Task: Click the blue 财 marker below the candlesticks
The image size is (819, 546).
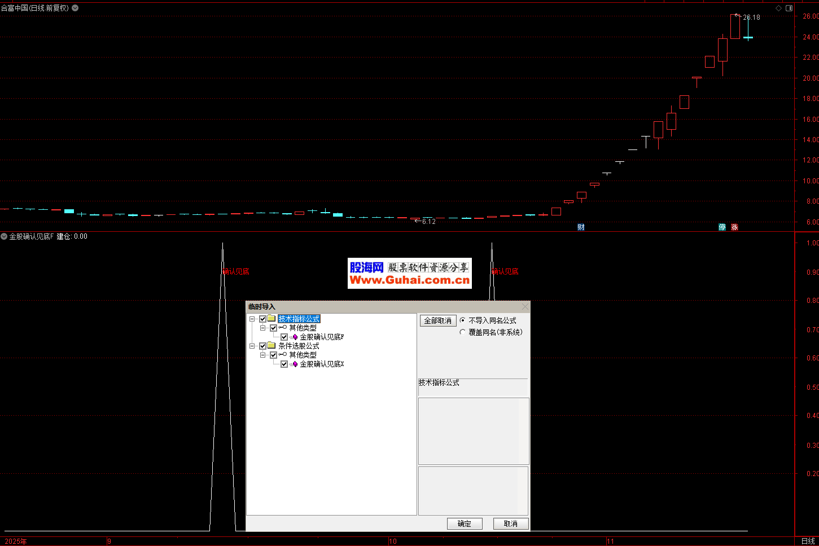Action: pyautogui.click(x=581, y=227)
